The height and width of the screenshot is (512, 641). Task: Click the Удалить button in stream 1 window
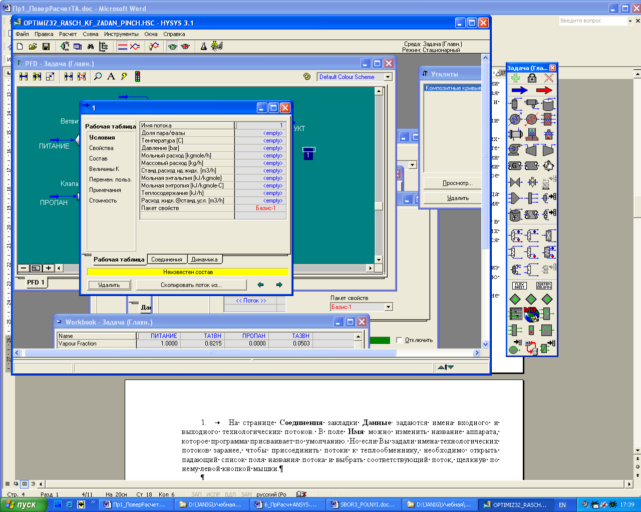[x=109, y=285]
